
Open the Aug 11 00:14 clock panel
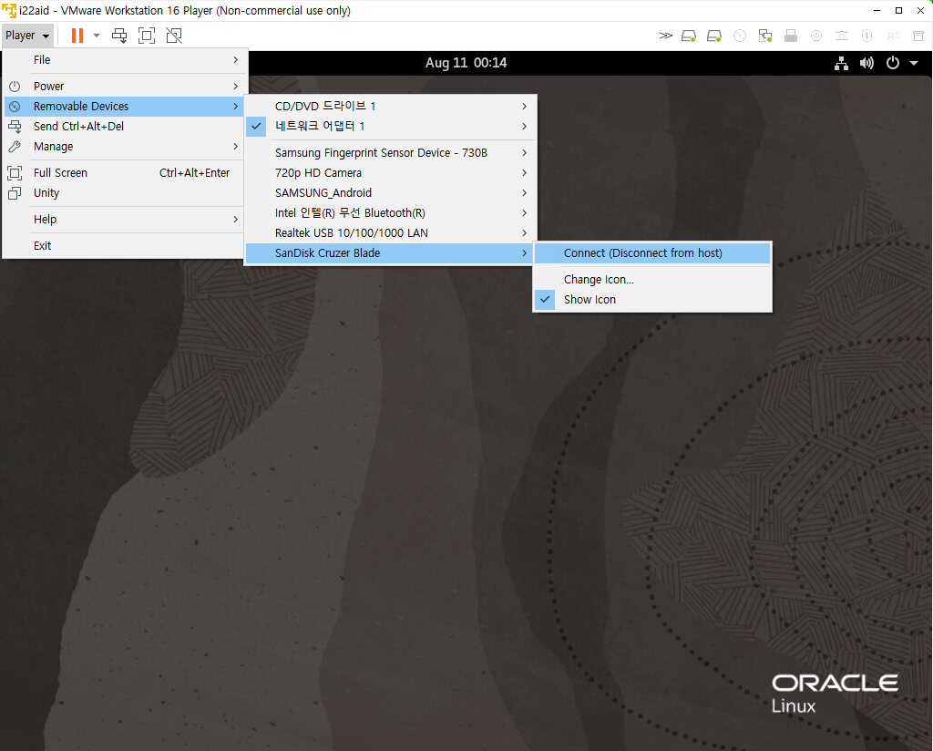click(466, 63)
